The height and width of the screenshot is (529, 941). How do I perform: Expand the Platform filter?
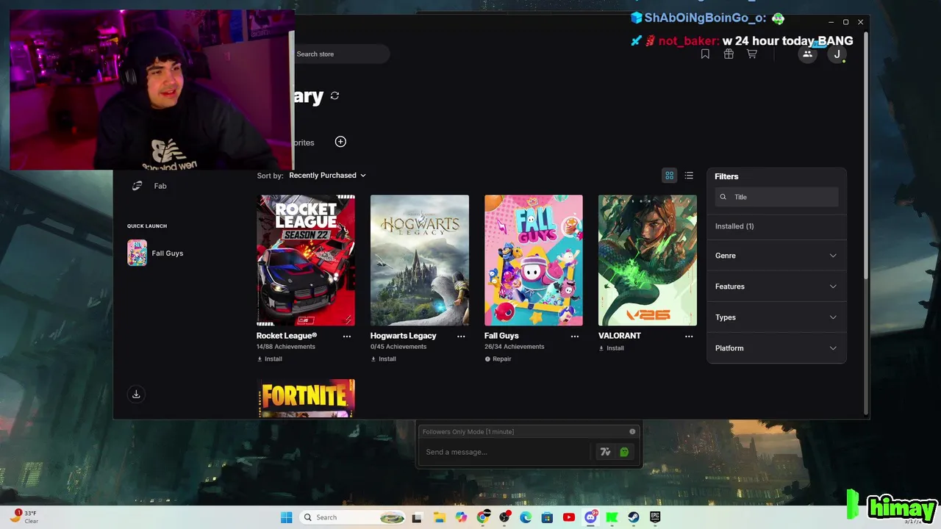point(776,348)
